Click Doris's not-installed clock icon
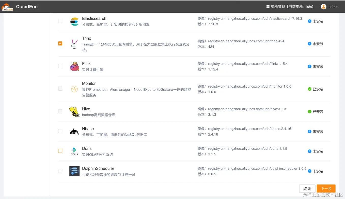Screen dimensions: 345x199 pos(309,151)
